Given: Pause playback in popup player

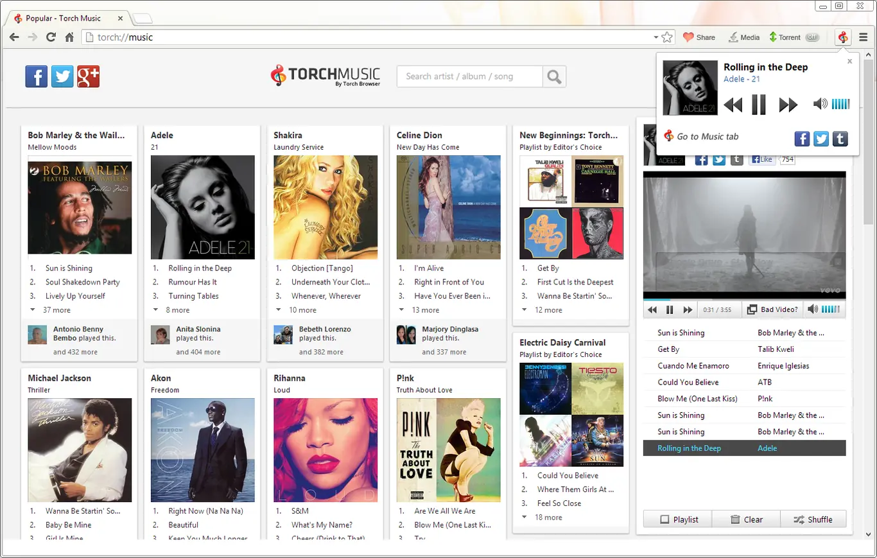Looking at the screenshot, I should click(759, 104).
